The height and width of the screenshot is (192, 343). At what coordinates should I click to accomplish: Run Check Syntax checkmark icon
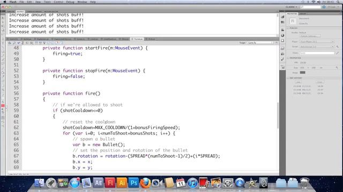(19, 43)
